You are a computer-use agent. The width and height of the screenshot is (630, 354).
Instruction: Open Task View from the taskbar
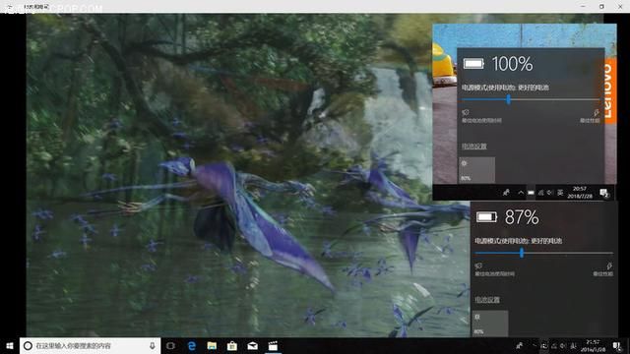point(170,345)
